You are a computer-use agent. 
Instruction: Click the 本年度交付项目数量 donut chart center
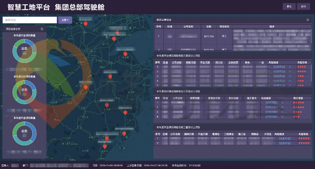[24, 90]
